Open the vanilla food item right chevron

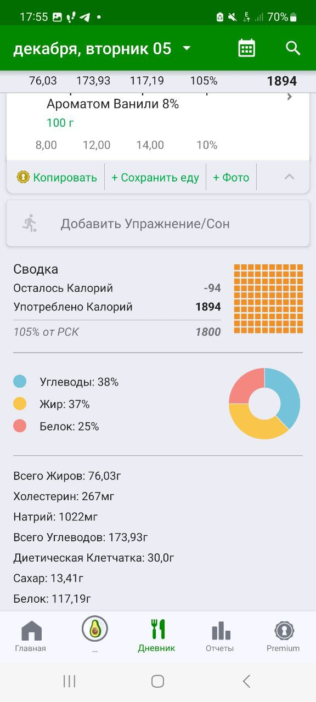(290, 97)
